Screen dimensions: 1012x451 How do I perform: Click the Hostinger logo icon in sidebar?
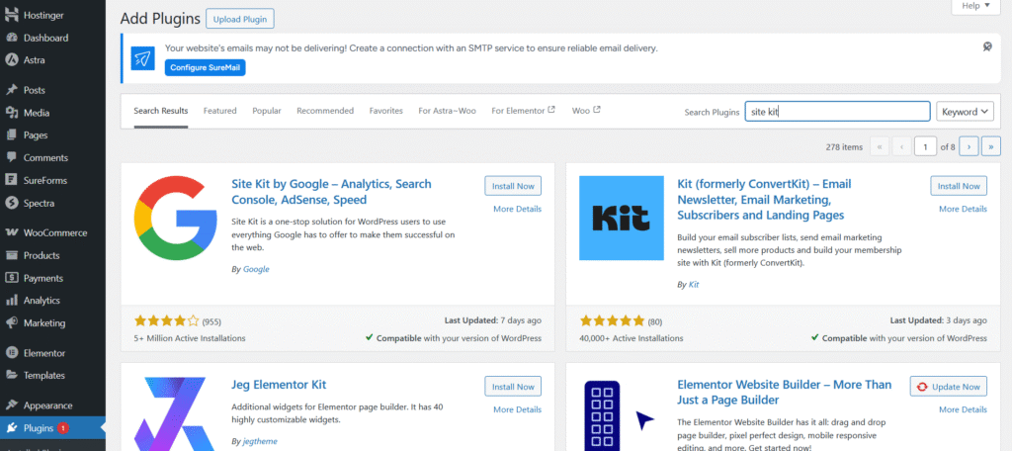click(12, 15)
